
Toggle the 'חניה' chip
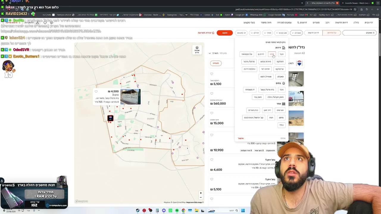click(271, 118)
